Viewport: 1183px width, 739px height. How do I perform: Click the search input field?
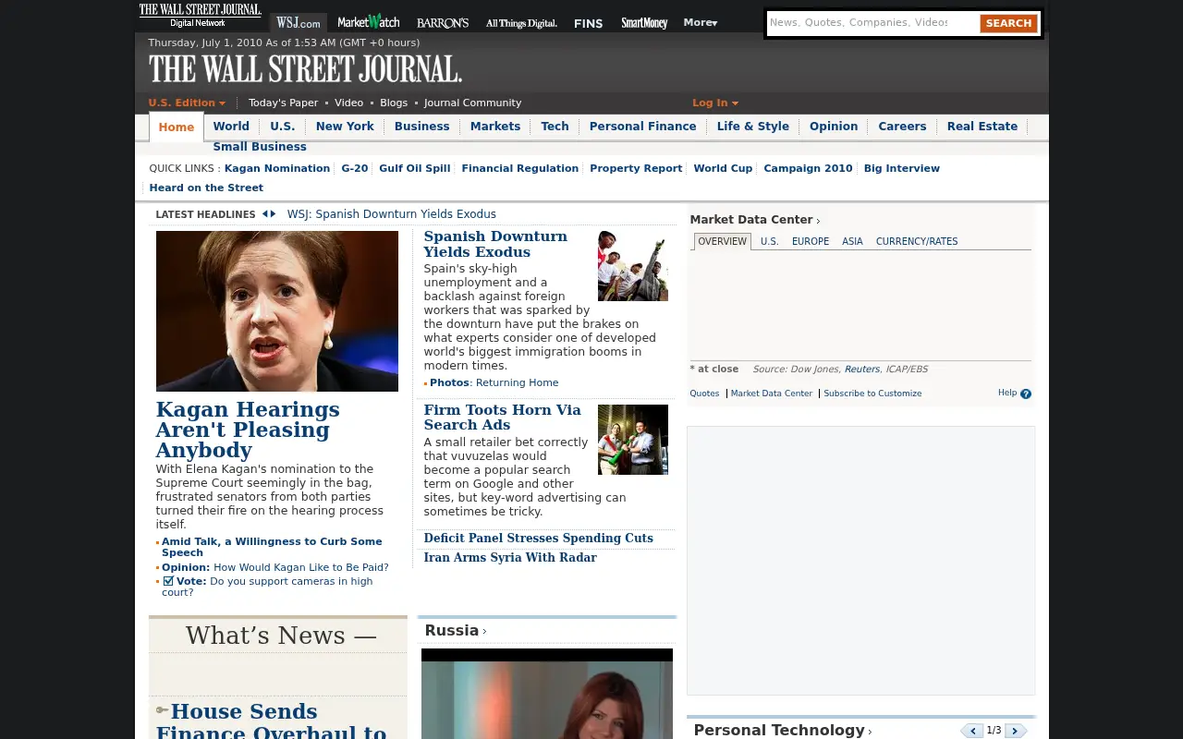pyautogui.click(x=872, y=23)
